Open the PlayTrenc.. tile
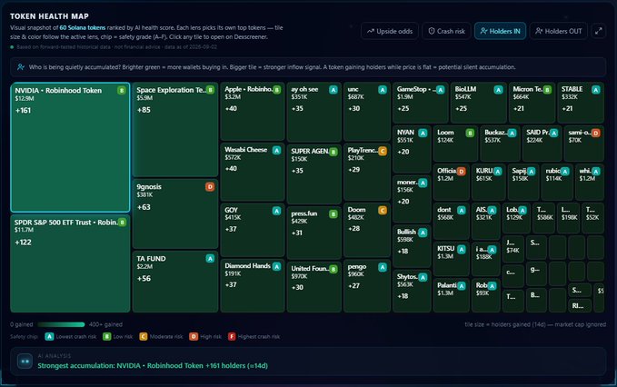 [367, 172]
